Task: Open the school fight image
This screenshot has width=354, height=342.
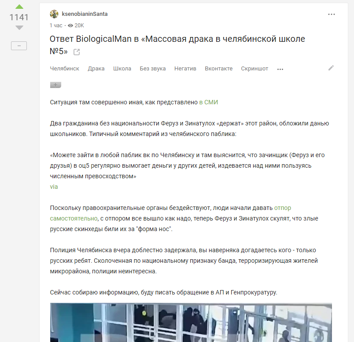Action: [x=191, y=322]
